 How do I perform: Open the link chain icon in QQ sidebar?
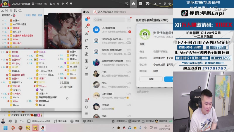point(86,54)
